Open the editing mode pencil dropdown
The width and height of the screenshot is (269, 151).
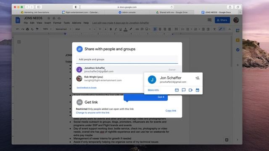pyautogui.click(x=222, y=29)
